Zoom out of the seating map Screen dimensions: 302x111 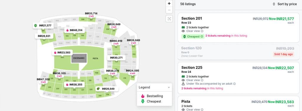coord(169,10)
